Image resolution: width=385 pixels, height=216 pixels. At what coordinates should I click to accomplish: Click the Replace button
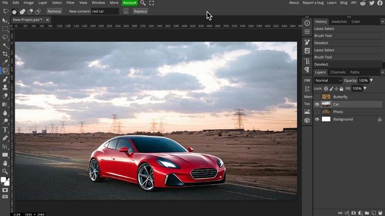click(140, 11)
